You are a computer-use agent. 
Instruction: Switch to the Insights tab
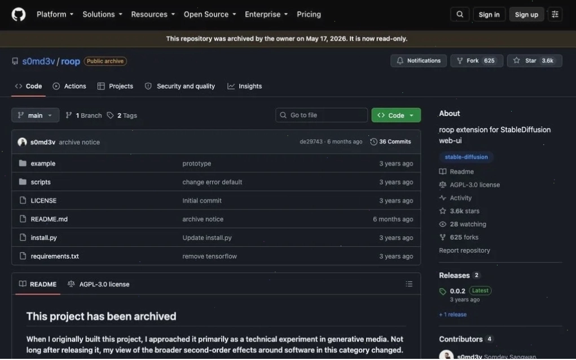coord(245,86)
